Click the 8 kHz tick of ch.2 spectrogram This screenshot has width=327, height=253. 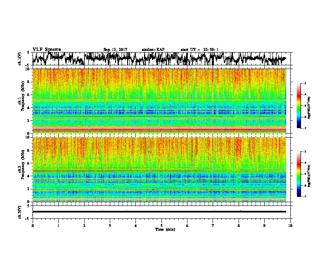(29, 150)
